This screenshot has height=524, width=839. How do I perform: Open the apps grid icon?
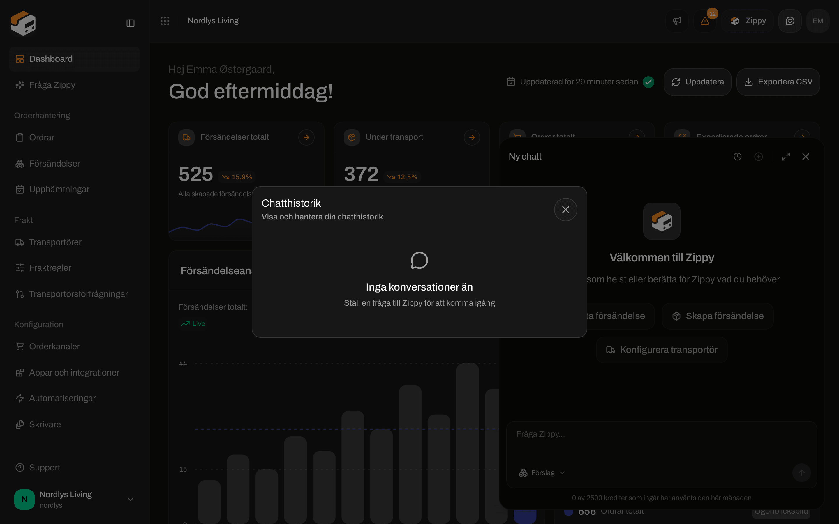click(165, 21)
